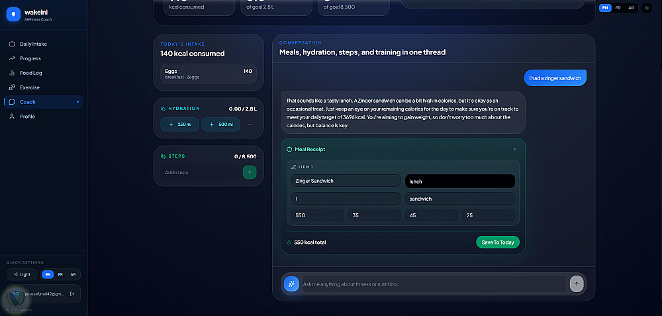Image resolution: width=662 pixels, height=316 pixels.
Task: Open the sandwich unit dropdown
Action: click(x=459, y=199)
